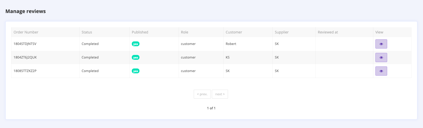
Task: Click the Published column header
Action: pyautogui.click(x=140, y=32)
